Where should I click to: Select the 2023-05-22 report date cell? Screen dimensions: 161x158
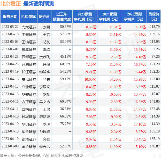coord(10,27)
